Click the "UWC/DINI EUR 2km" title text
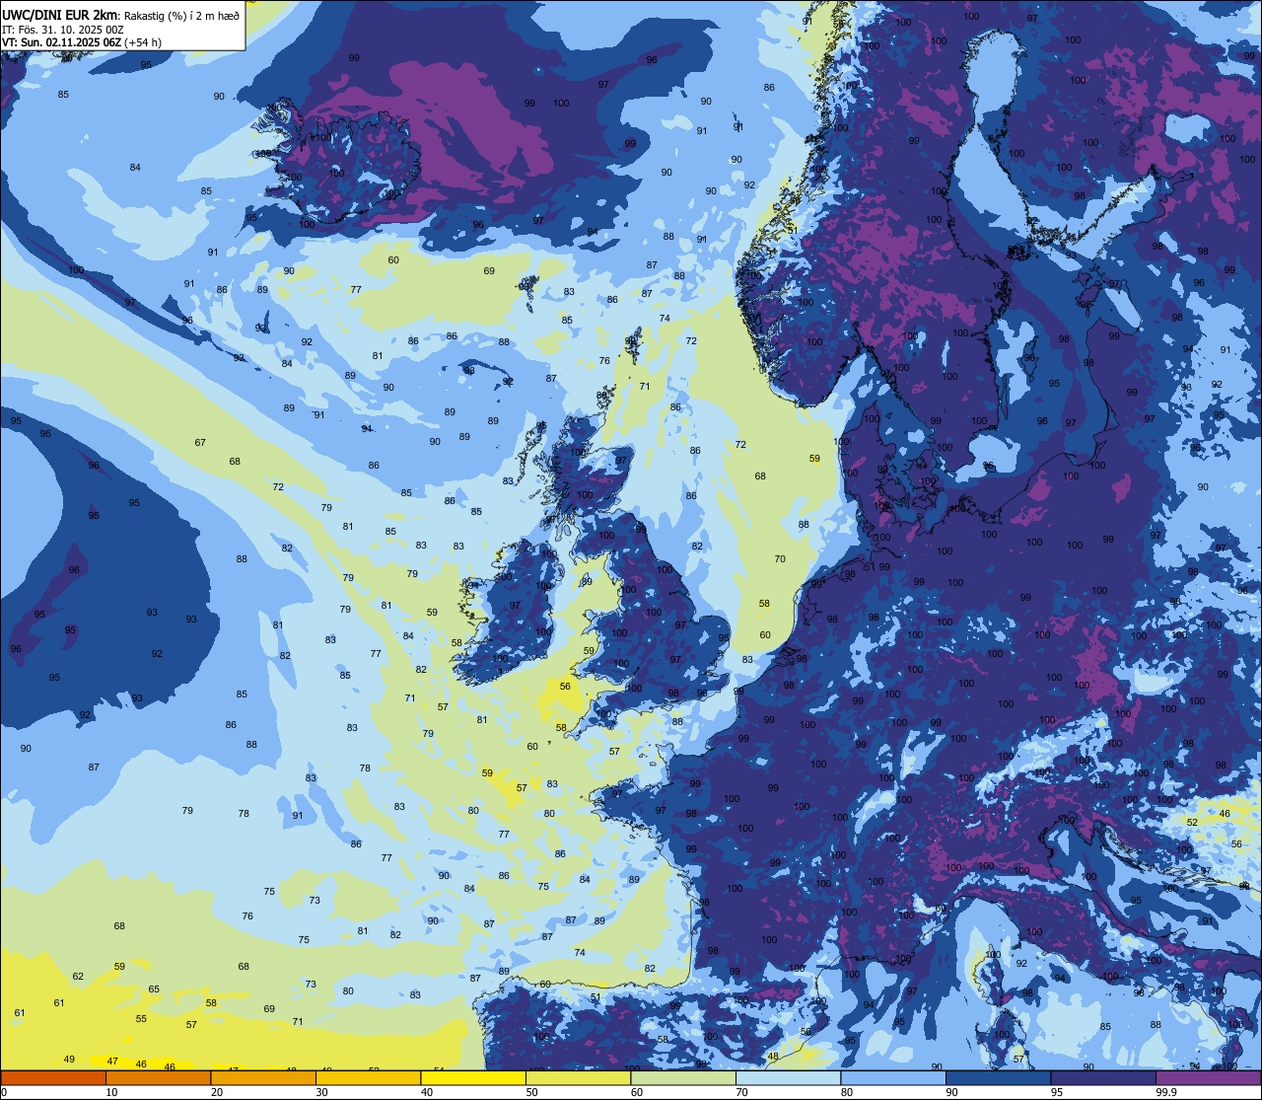 tap(59, 15)
